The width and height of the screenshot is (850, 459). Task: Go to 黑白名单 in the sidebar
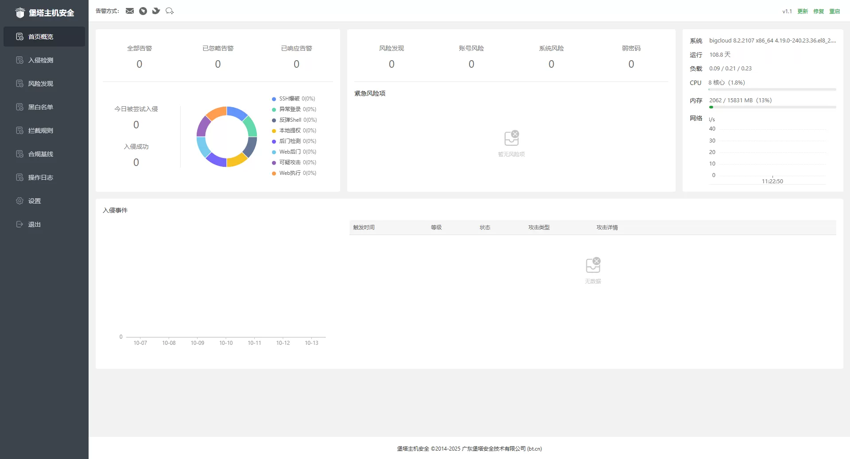(x=41, y=107)
